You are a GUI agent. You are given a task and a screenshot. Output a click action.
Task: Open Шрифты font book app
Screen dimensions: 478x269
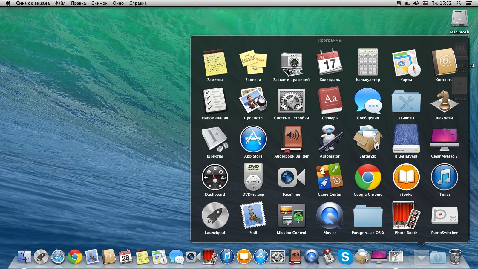[x=215, y=139]
